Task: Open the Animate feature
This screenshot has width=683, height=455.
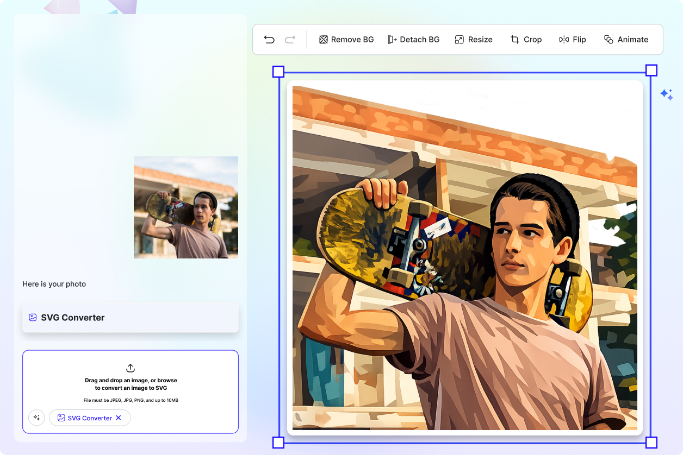Action: [626, 39]
